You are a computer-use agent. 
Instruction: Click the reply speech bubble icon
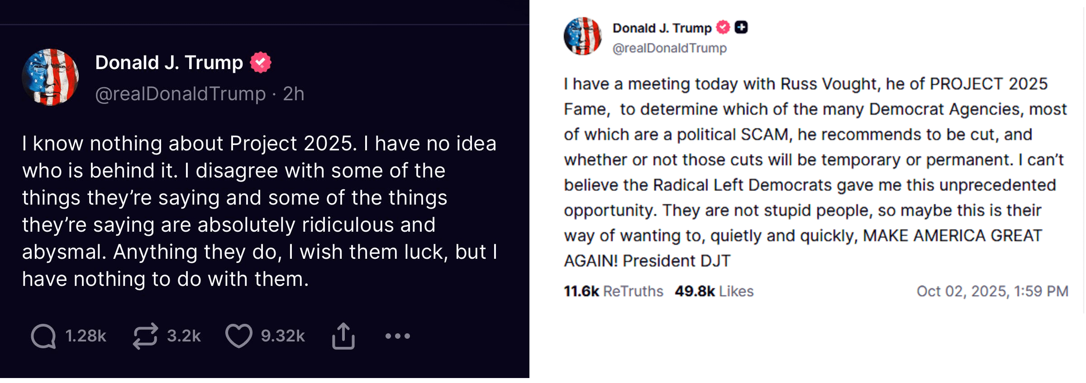pos(43,336)
